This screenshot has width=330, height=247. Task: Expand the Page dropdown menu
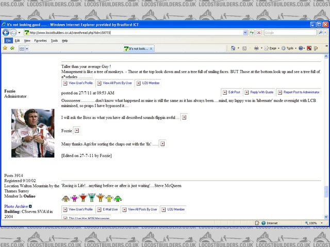274,48
